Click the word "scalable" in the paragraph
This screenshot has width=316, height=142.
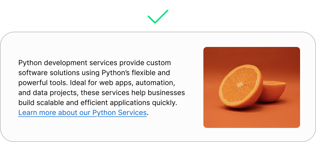click(46, 103)
